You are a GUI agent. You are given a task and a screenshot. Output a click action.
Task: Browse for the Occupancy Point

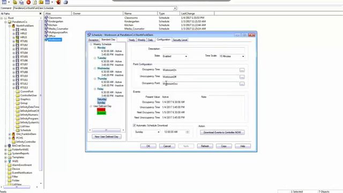click(242, 84)
